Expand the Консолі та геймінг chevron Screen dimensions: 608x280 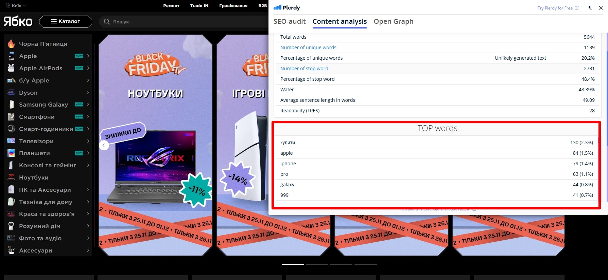tap(88, 165)
